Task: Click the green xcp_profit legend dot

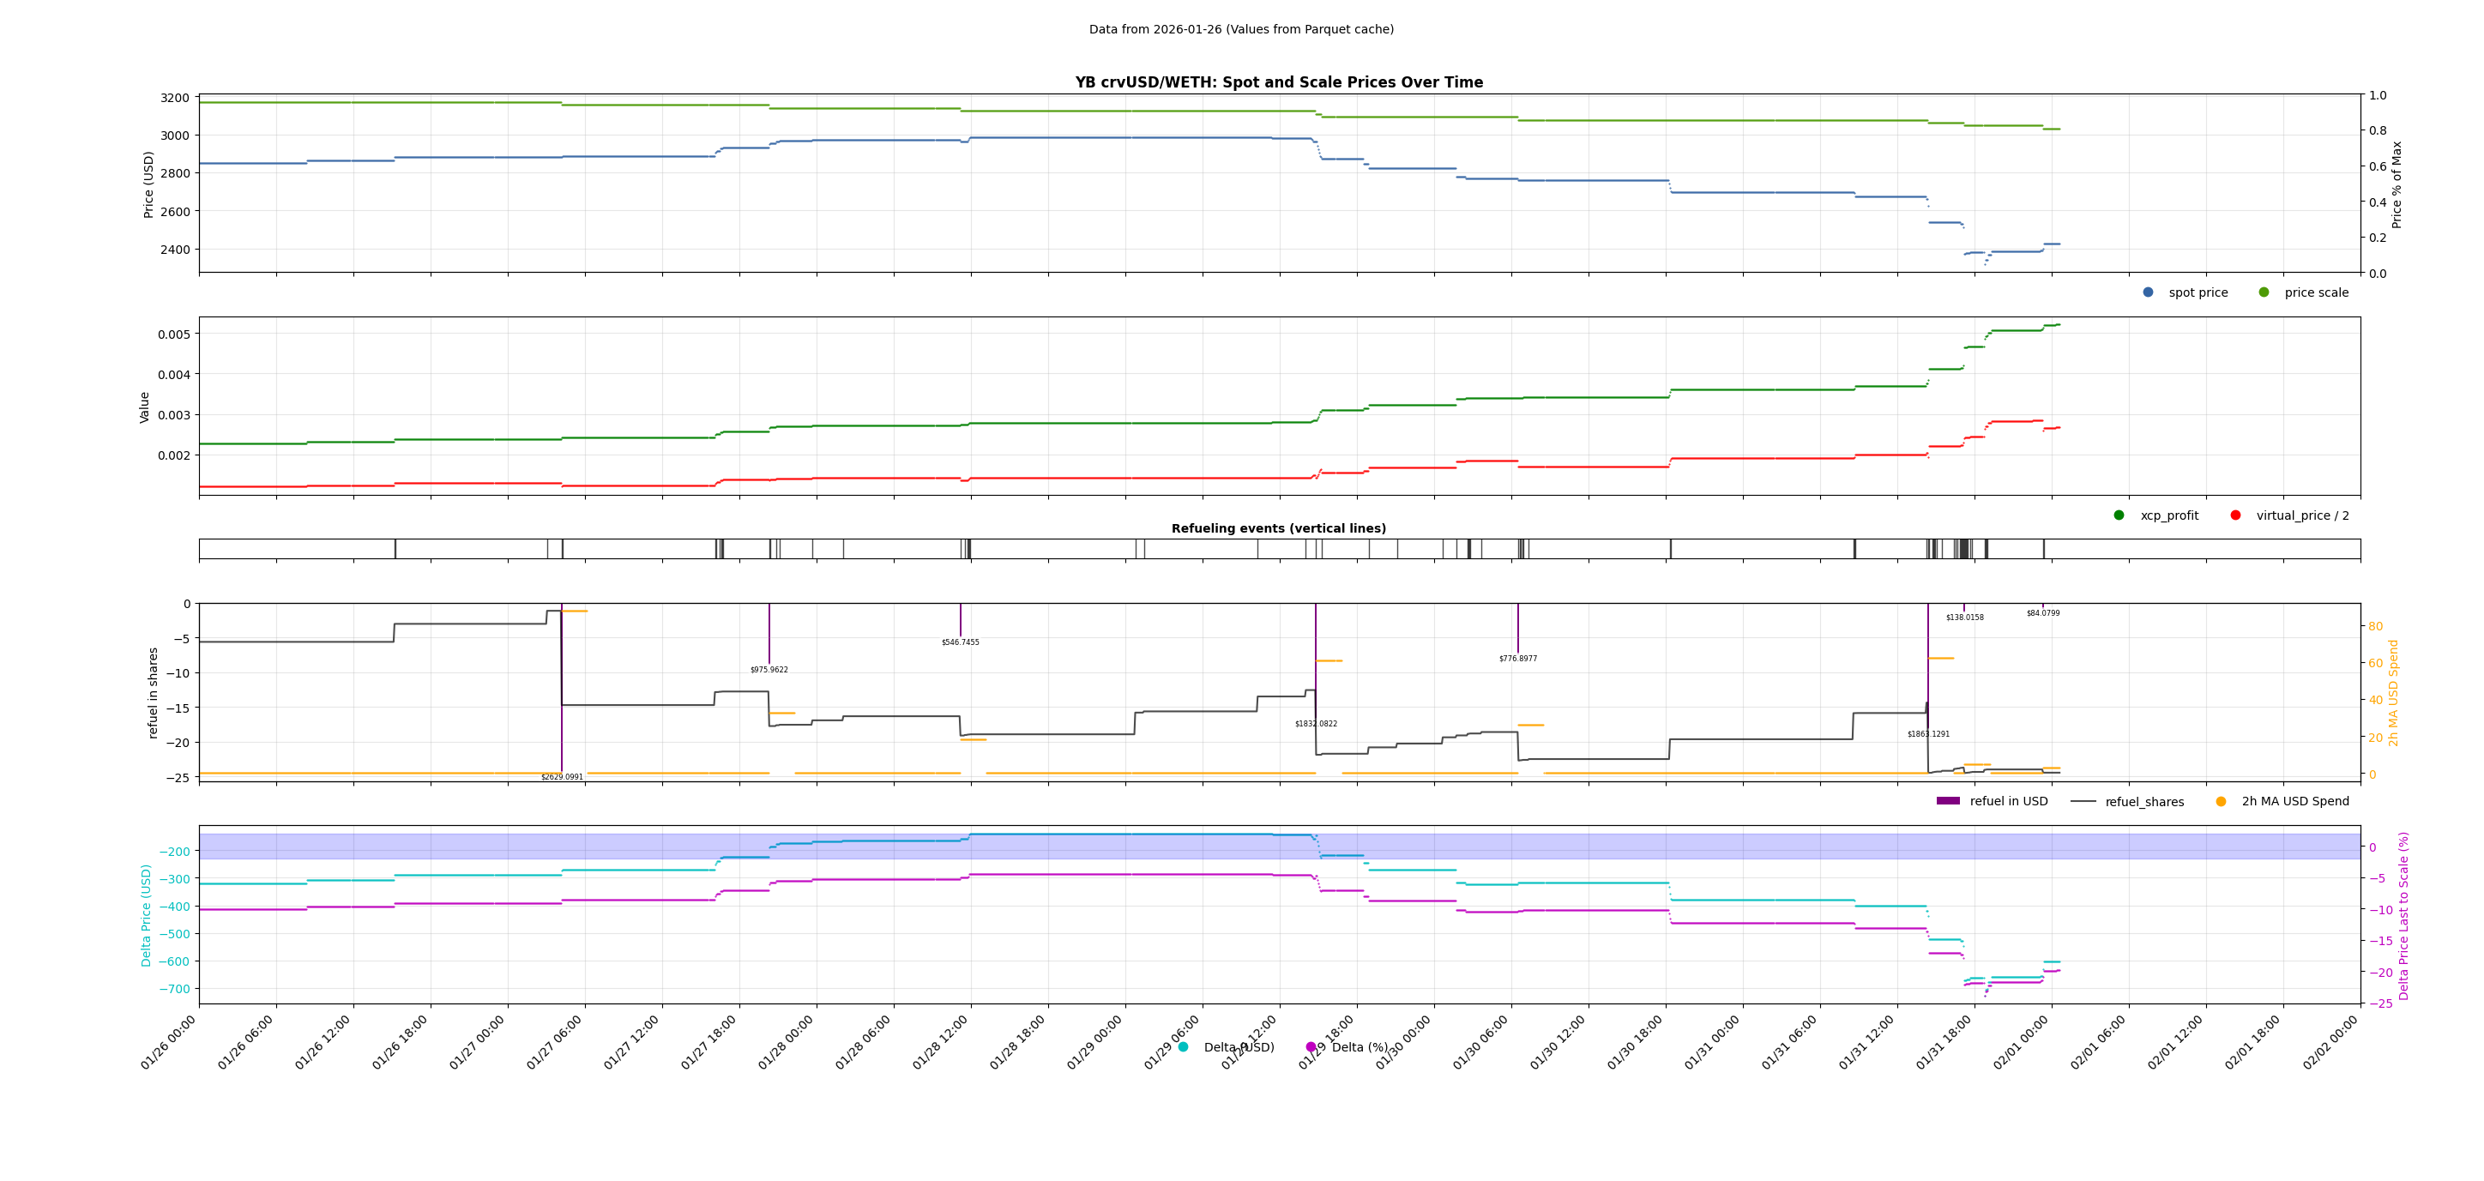Action: pyautogui.click(x=2119, y=515)
